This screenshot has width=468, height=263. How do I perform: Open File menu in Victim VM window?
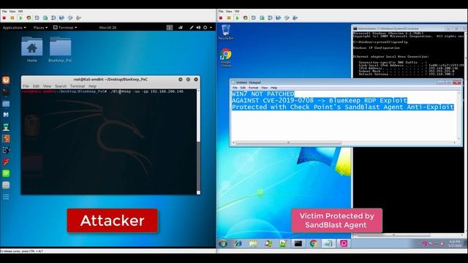pyautogui.click(x=221, y=12)
